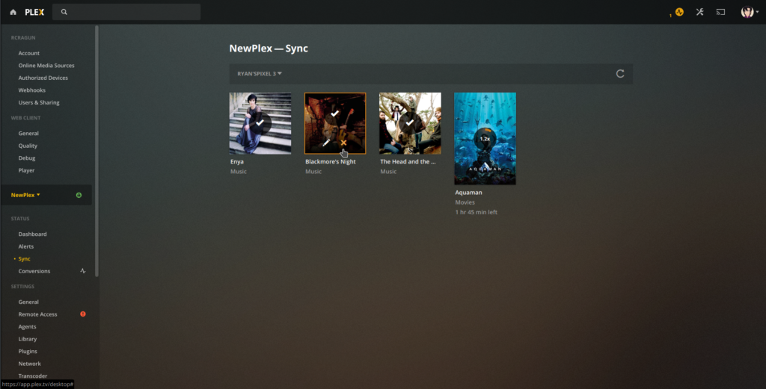Click the green server status icon
The width and height of the screenshot is (766, 389).
click(79, 195)
